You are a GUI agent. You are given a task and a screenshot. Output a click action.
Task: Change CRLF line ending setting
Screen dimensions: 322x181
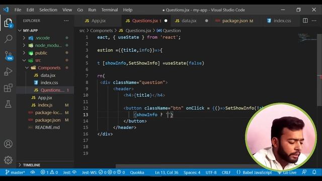(x=226, y=172)
